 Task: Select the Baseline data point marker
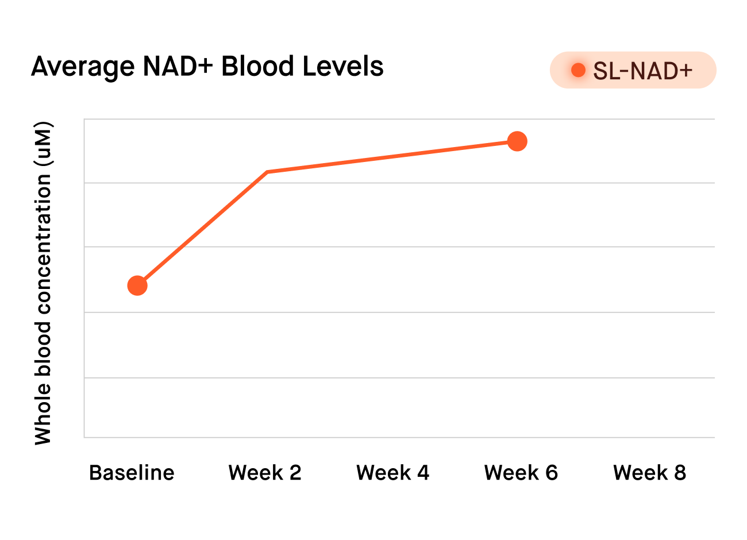(x=137, y=285)
